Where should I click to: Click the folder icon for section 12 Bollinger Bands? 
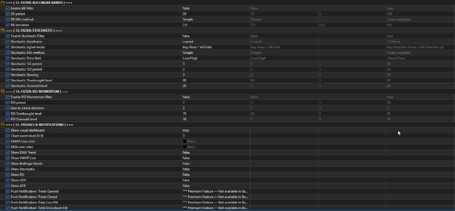point(3,3)
